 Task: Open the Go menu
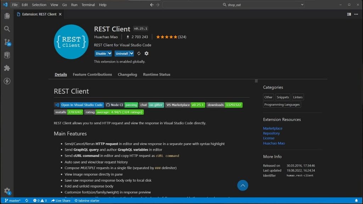65,5
